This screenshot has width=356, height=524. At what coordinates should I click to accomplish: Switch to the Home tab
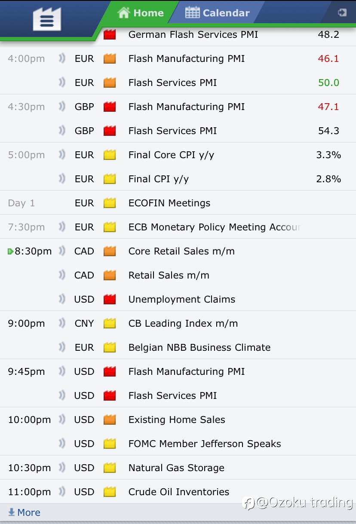pyautogui.click(x=141, y=13)
